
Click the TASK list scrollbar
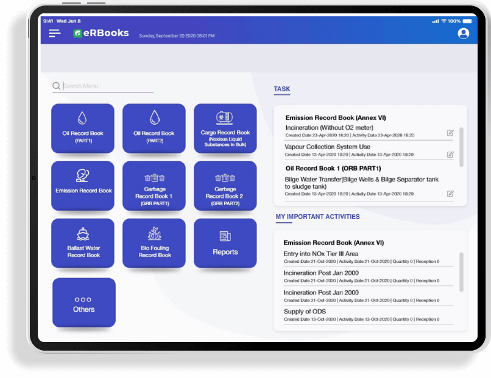pos(461,147)
